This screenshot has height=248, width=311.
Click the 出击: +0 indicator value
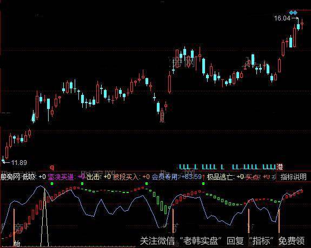pos(98,177)
